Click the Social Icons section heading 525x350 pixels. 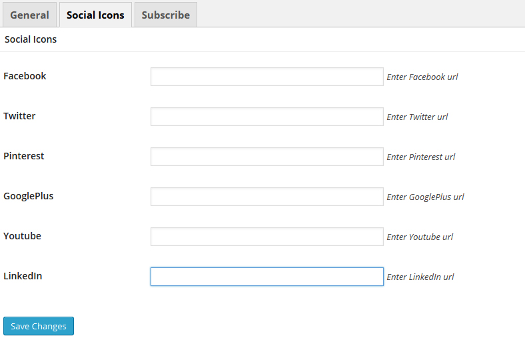pyautogui.click(x=31, y=39)
